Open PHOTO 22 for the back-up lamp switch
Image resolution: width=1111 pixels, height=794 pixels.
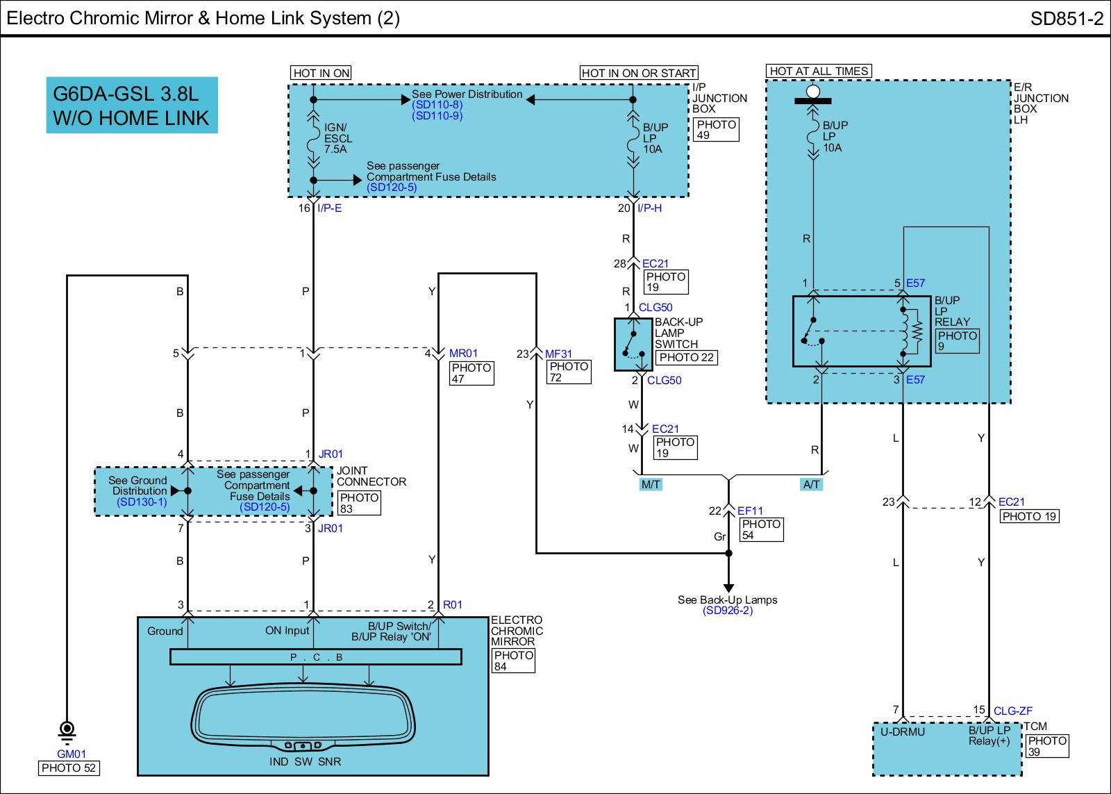(686, 357)
